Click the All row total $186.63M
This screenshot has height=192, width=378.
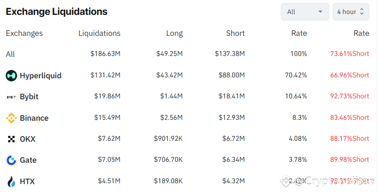105,54
